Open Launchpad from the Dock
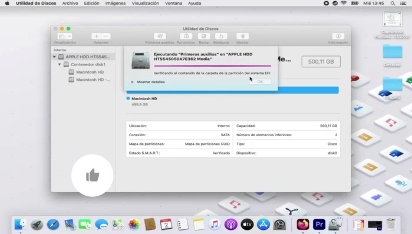Viewport: 412px width, 234px height. click(37, 225)
